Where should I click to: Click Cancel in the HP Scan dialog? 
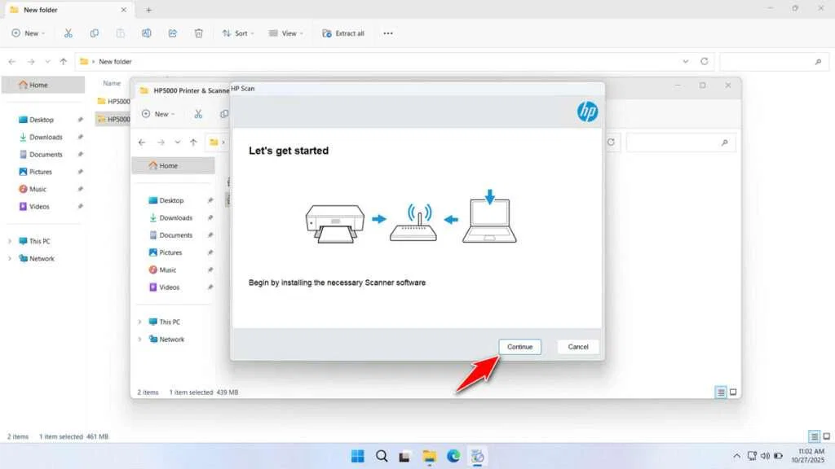577,346
